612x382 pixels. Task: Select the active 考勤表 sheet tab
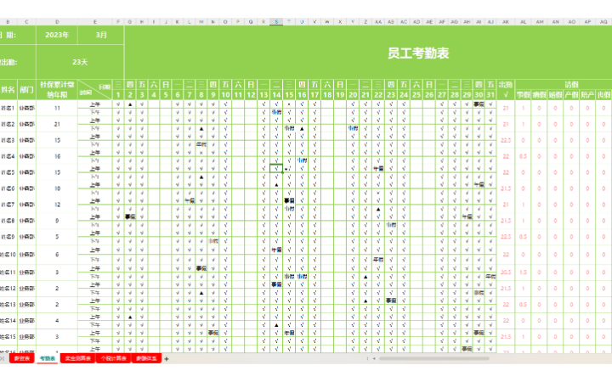click(48, 358)
